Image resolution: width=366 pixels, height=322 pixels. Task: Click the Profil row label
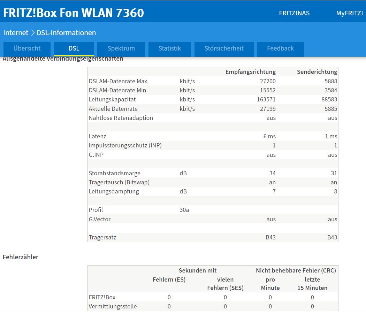(96, 210)
